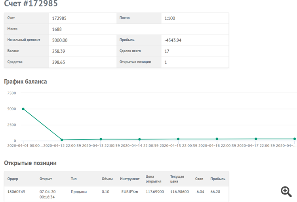Click the open date 07-04-20 00:16:34

pyautogui.click(x=48, y=194)
